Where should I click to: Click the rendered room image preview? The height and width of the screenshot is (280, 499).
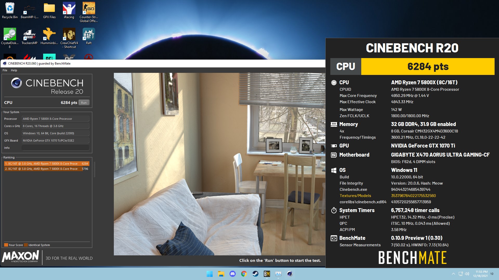[x=219, y=164]
